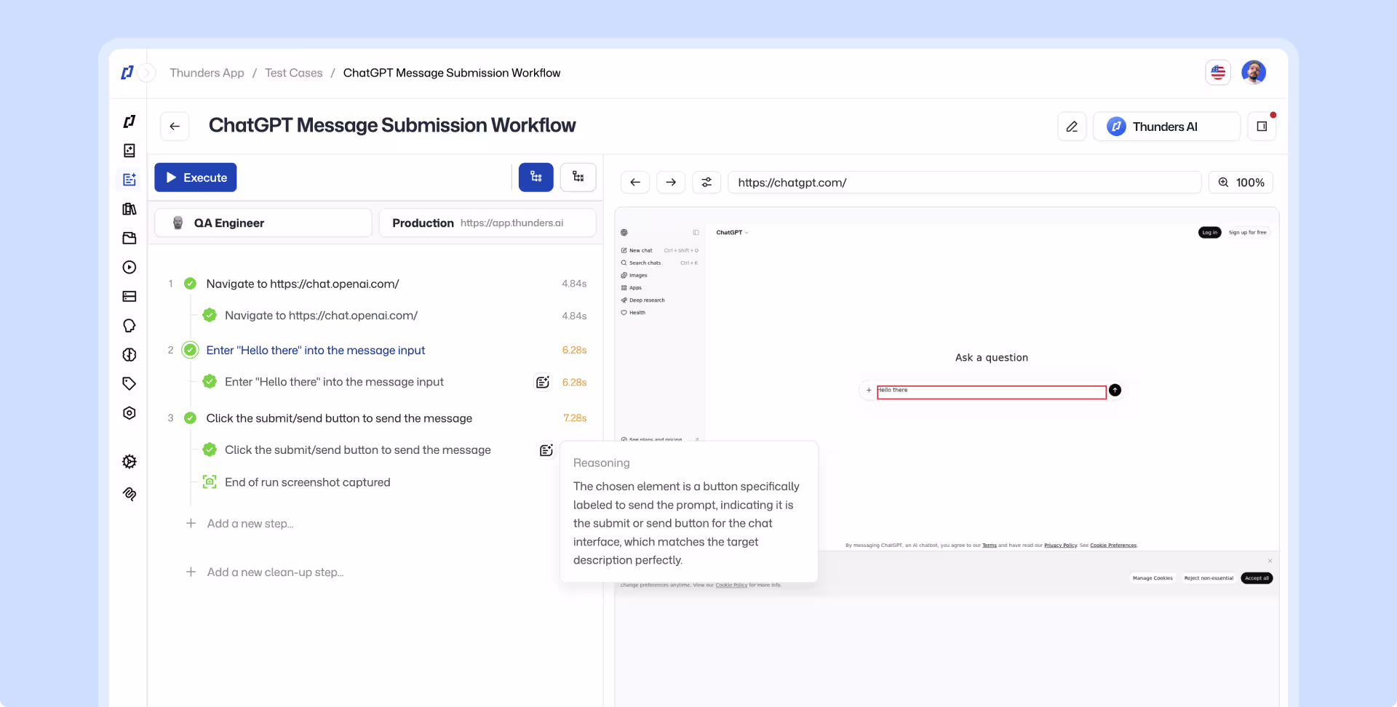Click Accept all in the cookie banner
The width and height of the screenshot is (1397, 707).
pyautogui.click(x=1257, y=578)
